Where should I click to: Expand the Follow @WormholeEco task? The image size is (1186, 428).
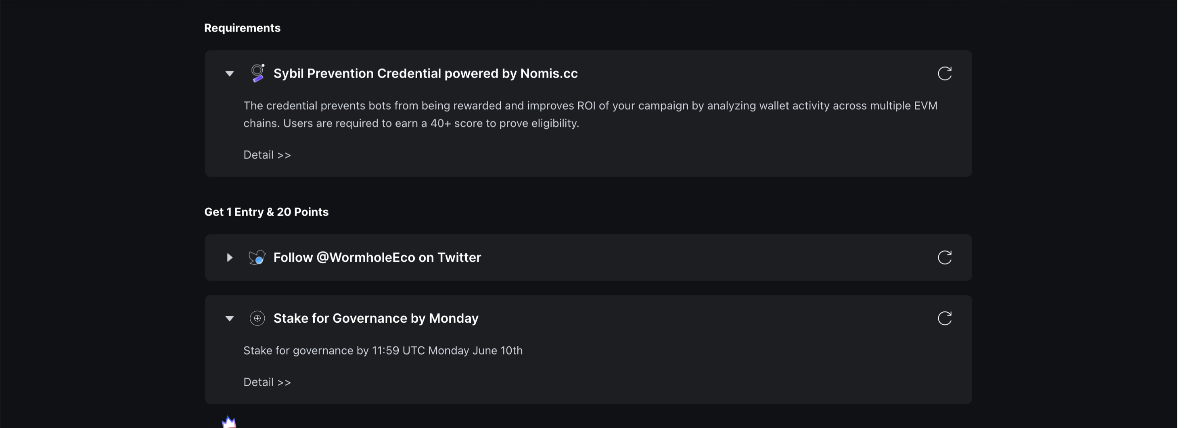click(229, 258)
